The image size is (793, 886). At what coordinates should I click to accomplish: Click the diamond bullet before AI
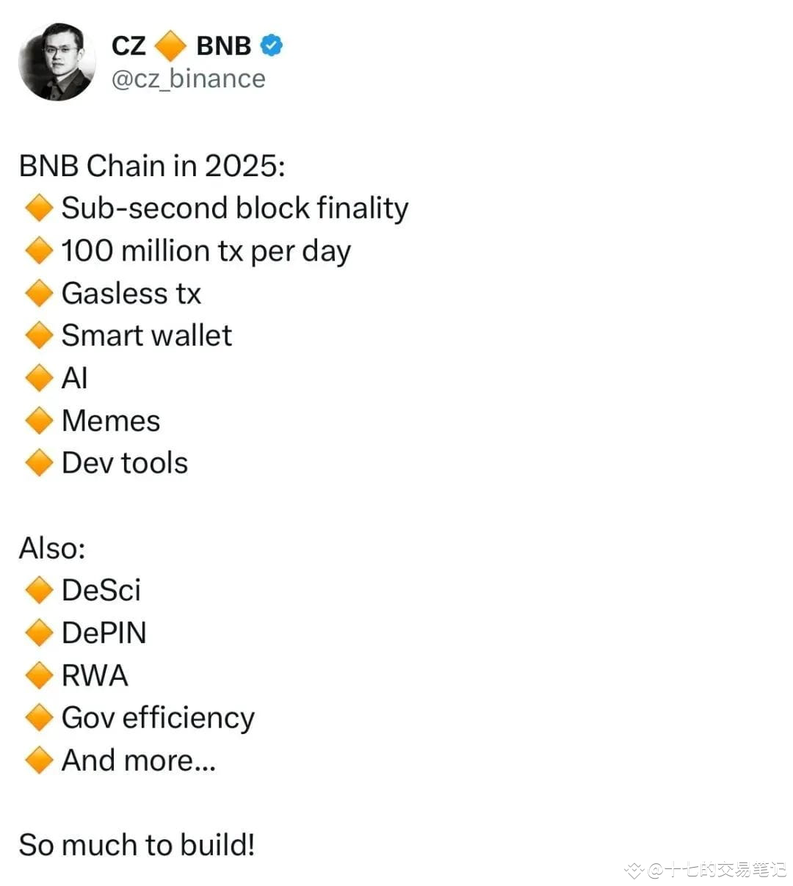coord(39,378)
